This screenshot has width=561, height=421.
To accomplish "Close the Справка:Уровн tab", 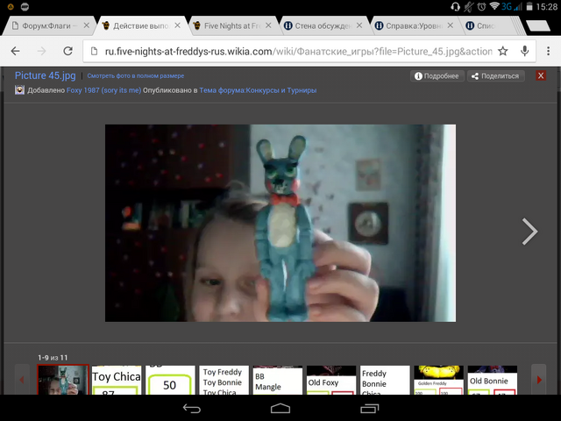I will (450, 25).
